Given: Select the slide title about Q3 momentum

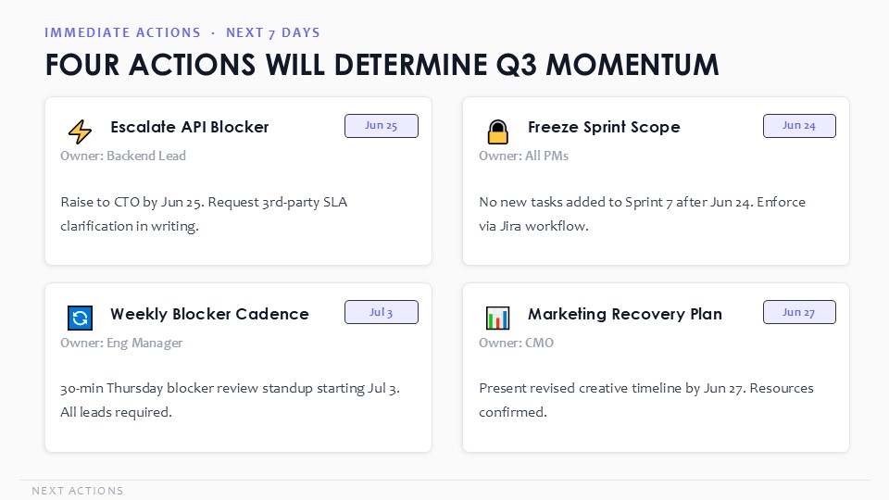Looking at the screenshot, I should click(x=382, y=65).
